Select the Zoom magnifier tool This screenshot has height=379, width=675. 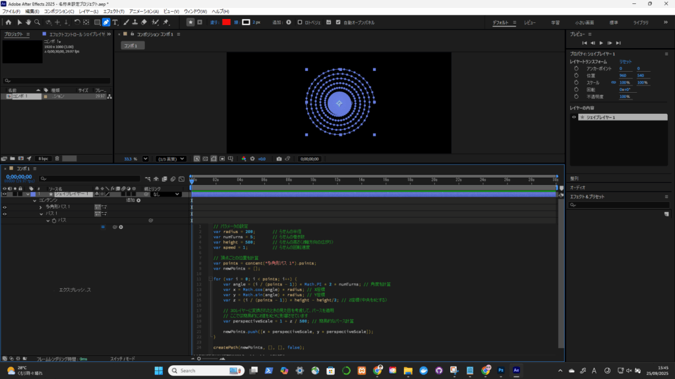(38, 22)
